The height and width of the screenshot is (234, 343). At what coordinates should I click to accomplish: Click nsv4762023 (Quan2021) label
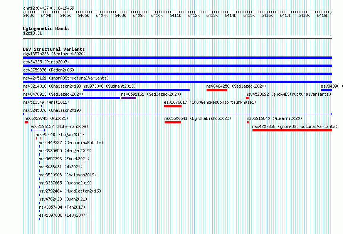(63, 199)
